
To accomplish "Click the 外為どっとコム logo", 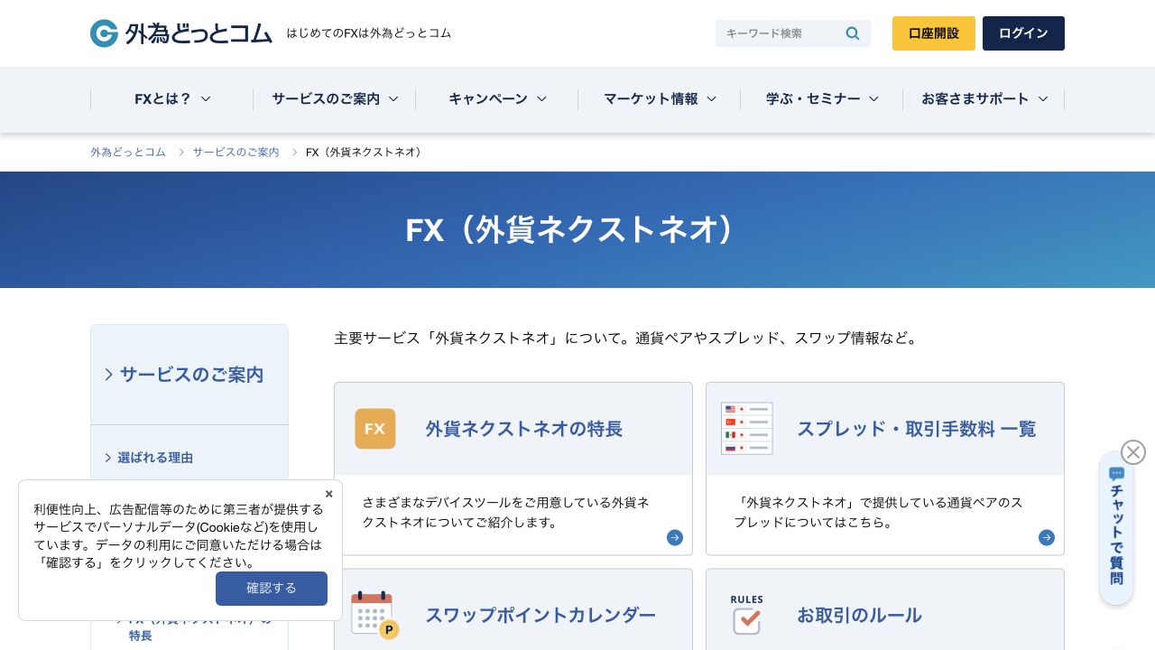I will click(181, 33).
